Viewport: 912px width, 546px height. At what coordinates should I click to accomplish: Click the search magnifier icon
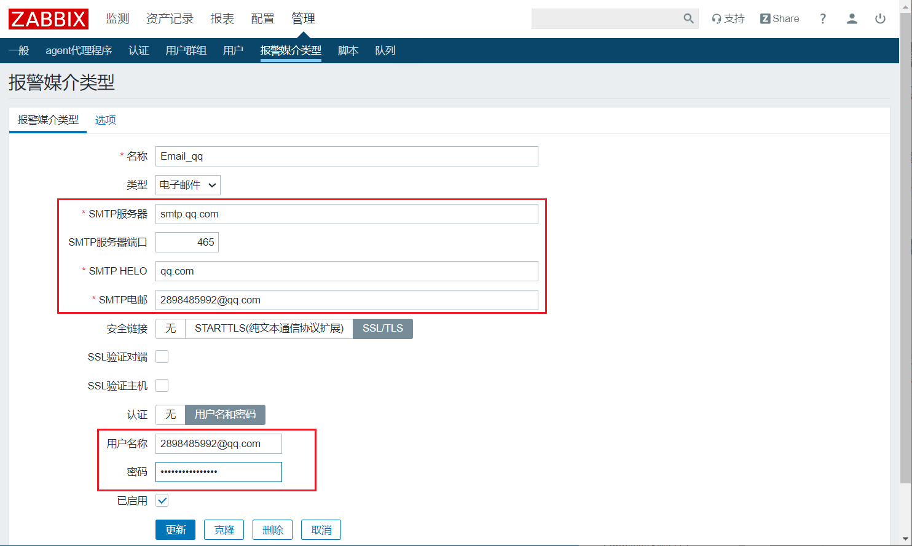(688, 19)
